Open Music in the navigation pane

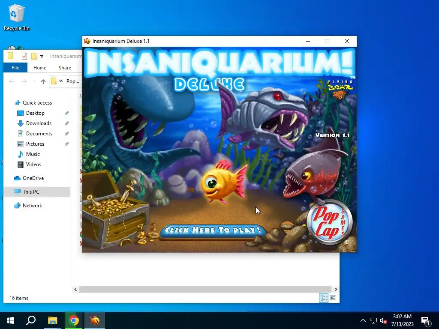pyautogui.click(x=33, y=154)
